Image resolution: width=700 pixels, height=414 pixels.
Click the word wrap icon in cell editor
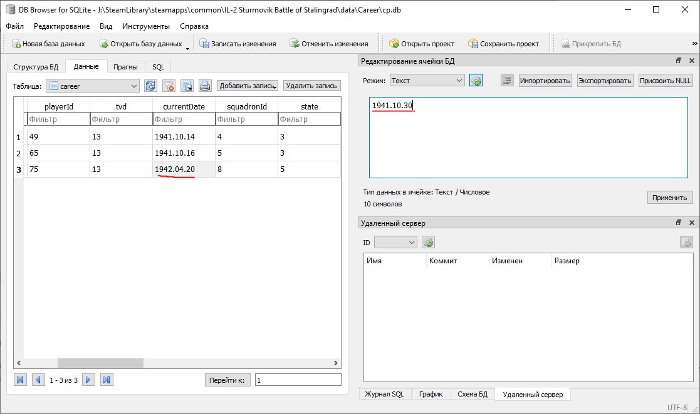click(x=507, y=81)
